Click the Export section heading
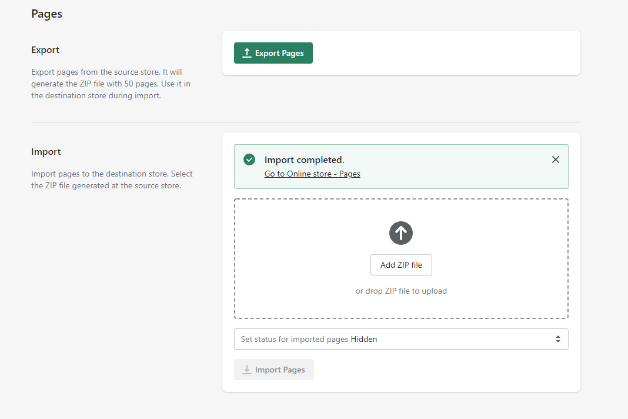 coord(45,50)
